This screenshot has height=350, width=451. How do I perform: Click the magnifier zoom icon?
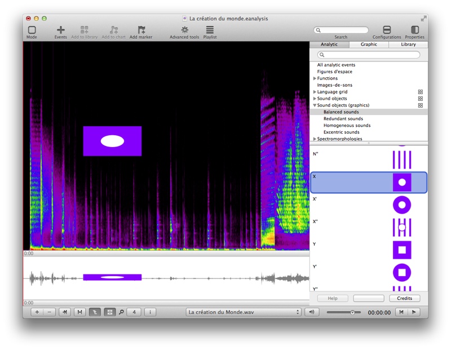point(121,312)
